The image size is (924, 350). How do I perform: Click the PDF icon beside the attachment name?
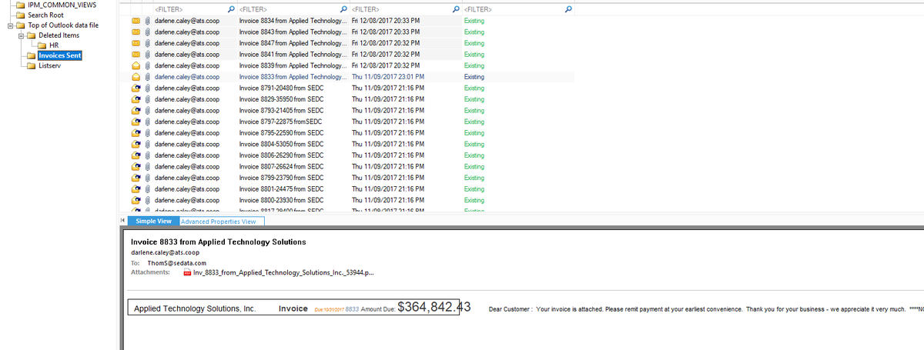point(188,272)
